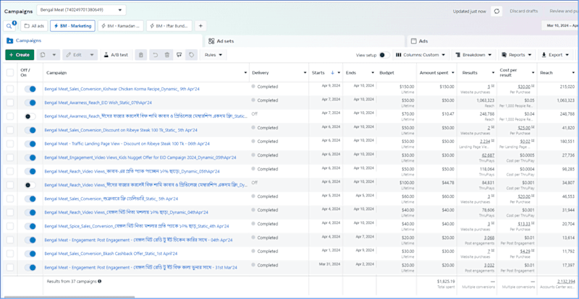Add a new tab with the plus icon
Screen dimensions: 579x299
pos(200,26)
